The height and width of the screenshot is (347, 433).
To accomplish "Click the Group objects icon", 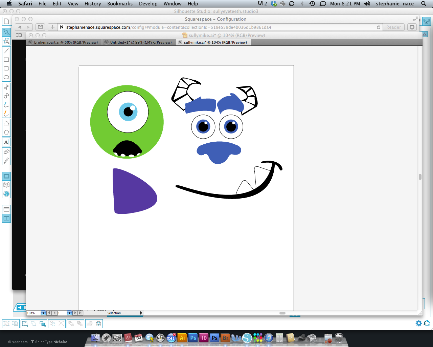I will (x=6, y=324).
